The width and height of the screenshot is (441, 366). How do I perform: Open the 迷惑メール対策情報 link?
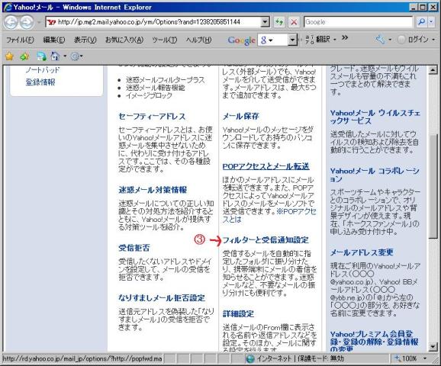pyautogui.click(x=153, y=190)
